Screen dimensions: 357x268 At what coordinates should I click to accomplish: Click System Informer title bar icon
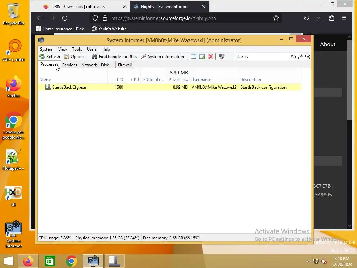[x=41, y=40]
